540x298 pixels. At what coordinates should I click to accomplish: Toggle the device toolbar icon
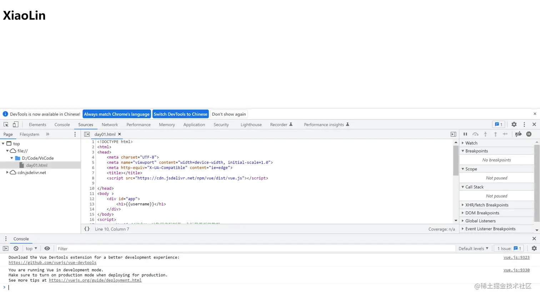tap(15, 125)
